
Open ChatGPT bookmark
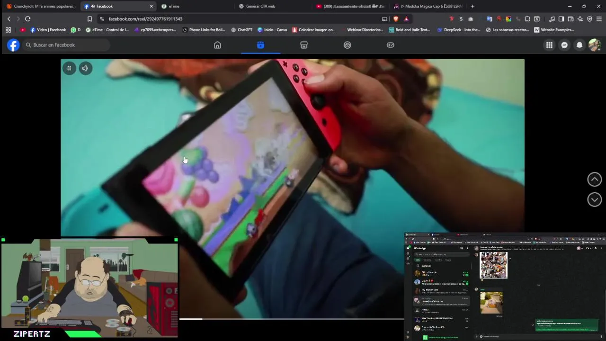click(241, 30)
